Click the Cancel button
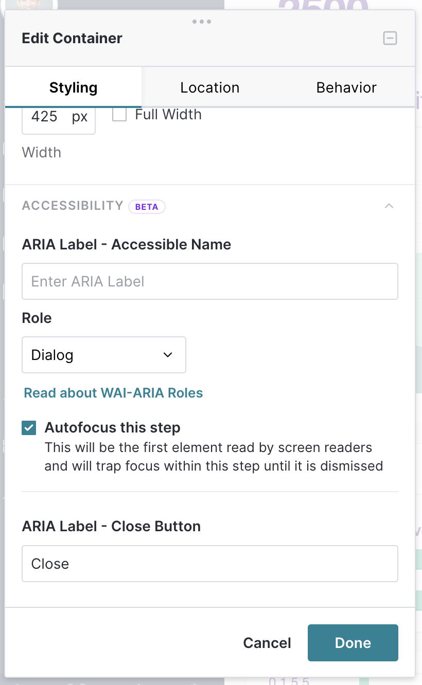 (267, 643)
